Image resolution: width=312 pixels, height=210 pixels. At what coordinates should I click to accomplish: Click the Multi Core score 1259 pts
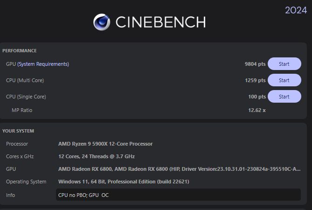coord(255,80)
